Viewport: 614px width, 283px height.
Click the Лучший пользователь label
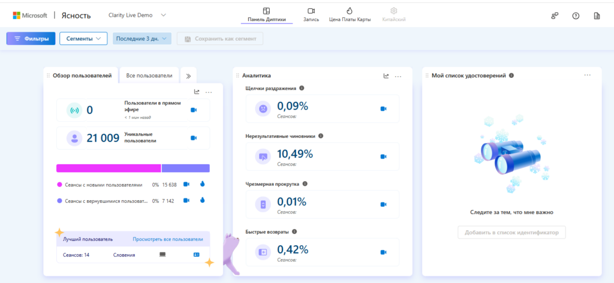[88, 239]
